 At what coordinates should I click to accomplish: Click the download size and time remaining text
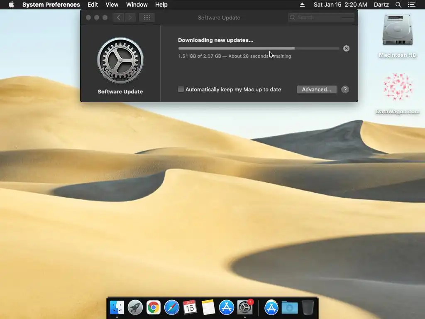tap(234, 56)
